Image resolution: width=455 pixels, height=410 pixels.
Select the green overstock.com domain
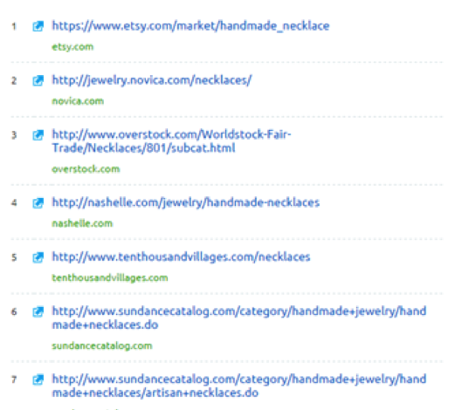86,169
